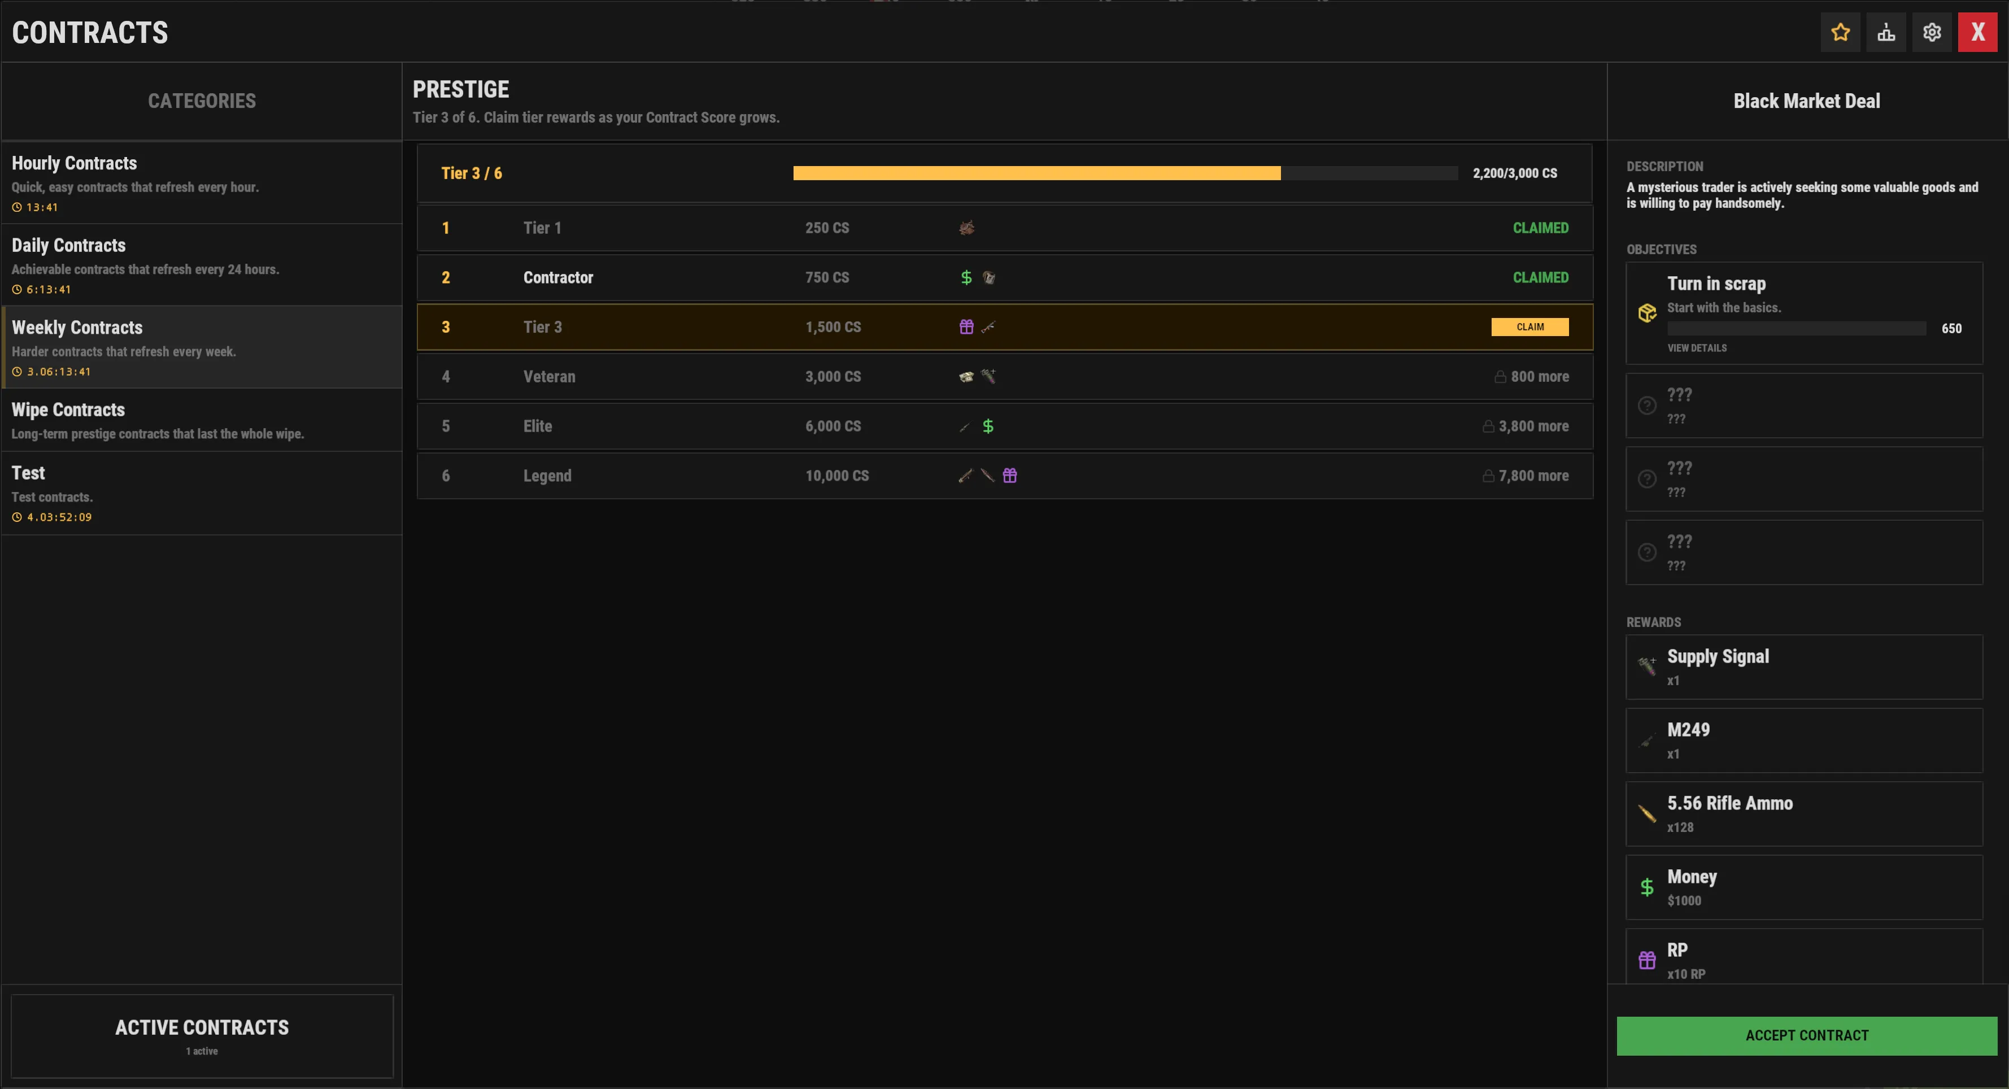Screen dimensions: 2009x1089
Task: Click the Elite tier green dollar icon
Action: tap(988, 426)
